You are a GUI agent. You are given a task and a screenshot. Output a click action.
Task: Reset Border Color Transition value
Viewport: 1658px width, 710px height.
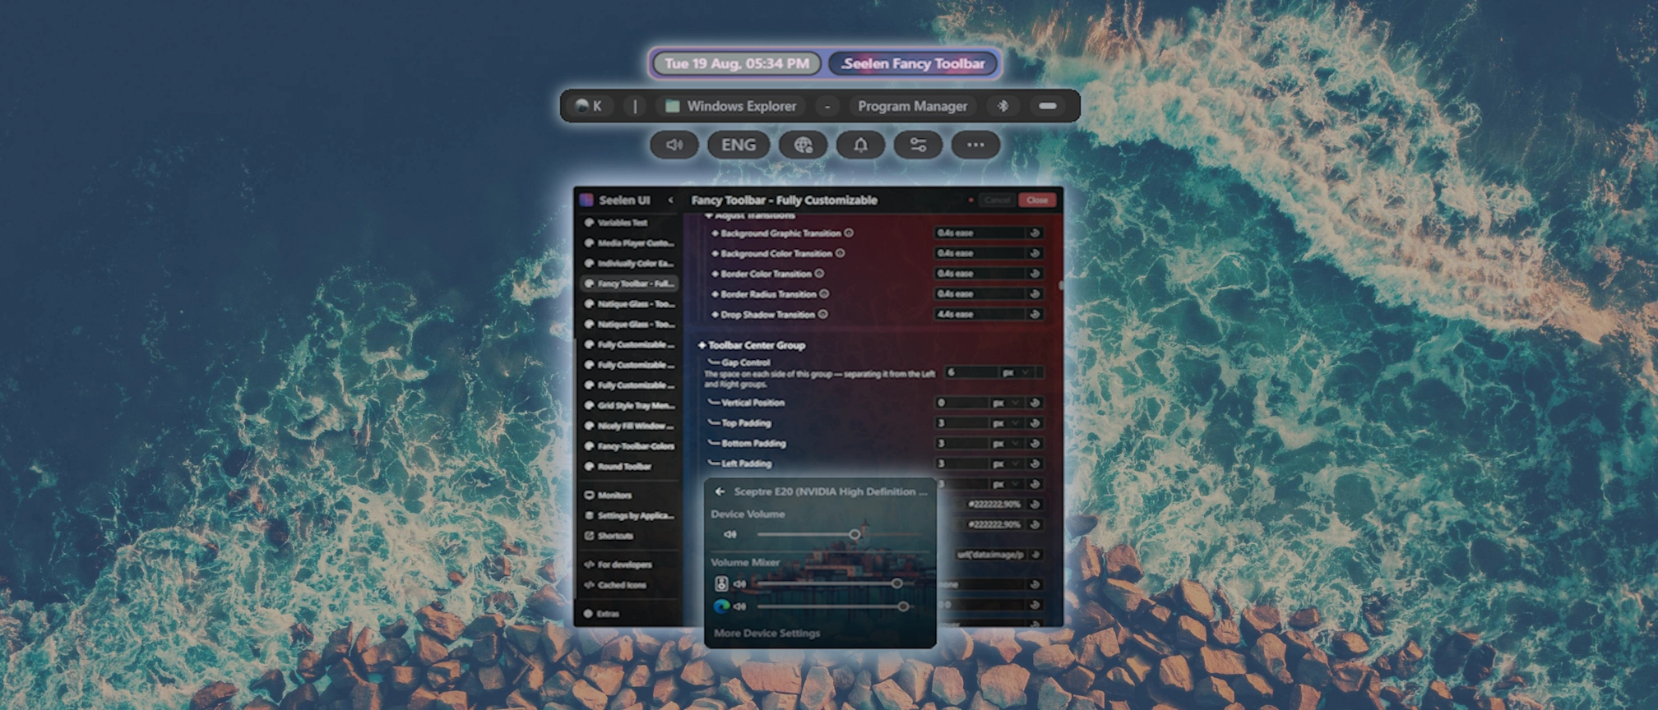pos(1035,274)
